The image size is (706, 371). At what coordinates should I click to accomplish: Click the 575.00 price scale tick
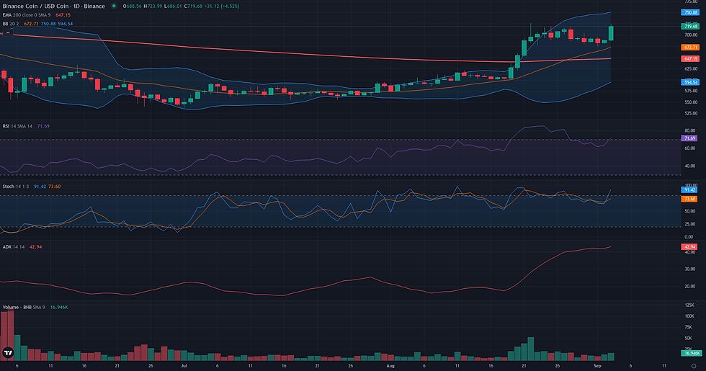691,91
